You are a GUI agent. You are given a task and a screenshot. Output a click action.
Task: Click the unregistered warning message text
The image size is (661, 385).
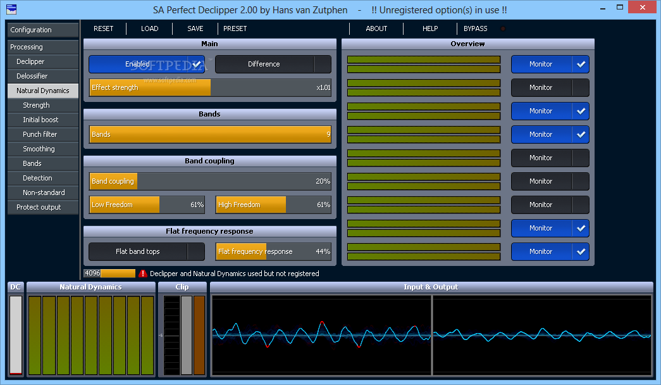pos(235,274)
